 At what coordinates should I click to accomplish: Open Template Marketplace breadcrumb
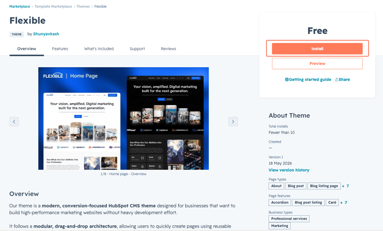[53, 7]
